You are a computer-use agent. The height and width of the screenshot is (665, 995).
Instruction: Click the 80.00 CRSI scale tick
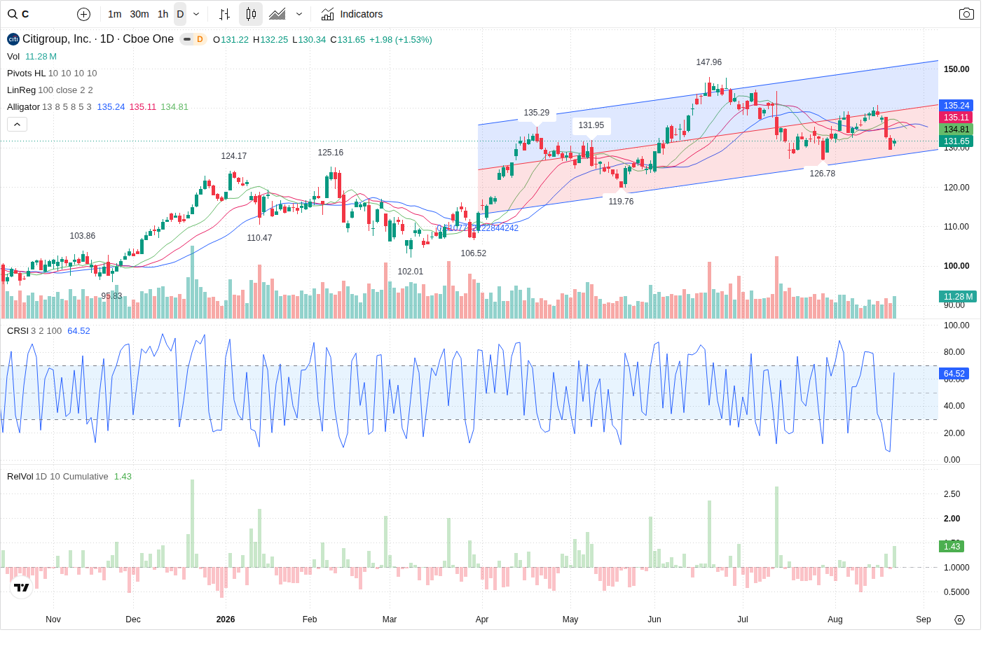click(954, 352)
